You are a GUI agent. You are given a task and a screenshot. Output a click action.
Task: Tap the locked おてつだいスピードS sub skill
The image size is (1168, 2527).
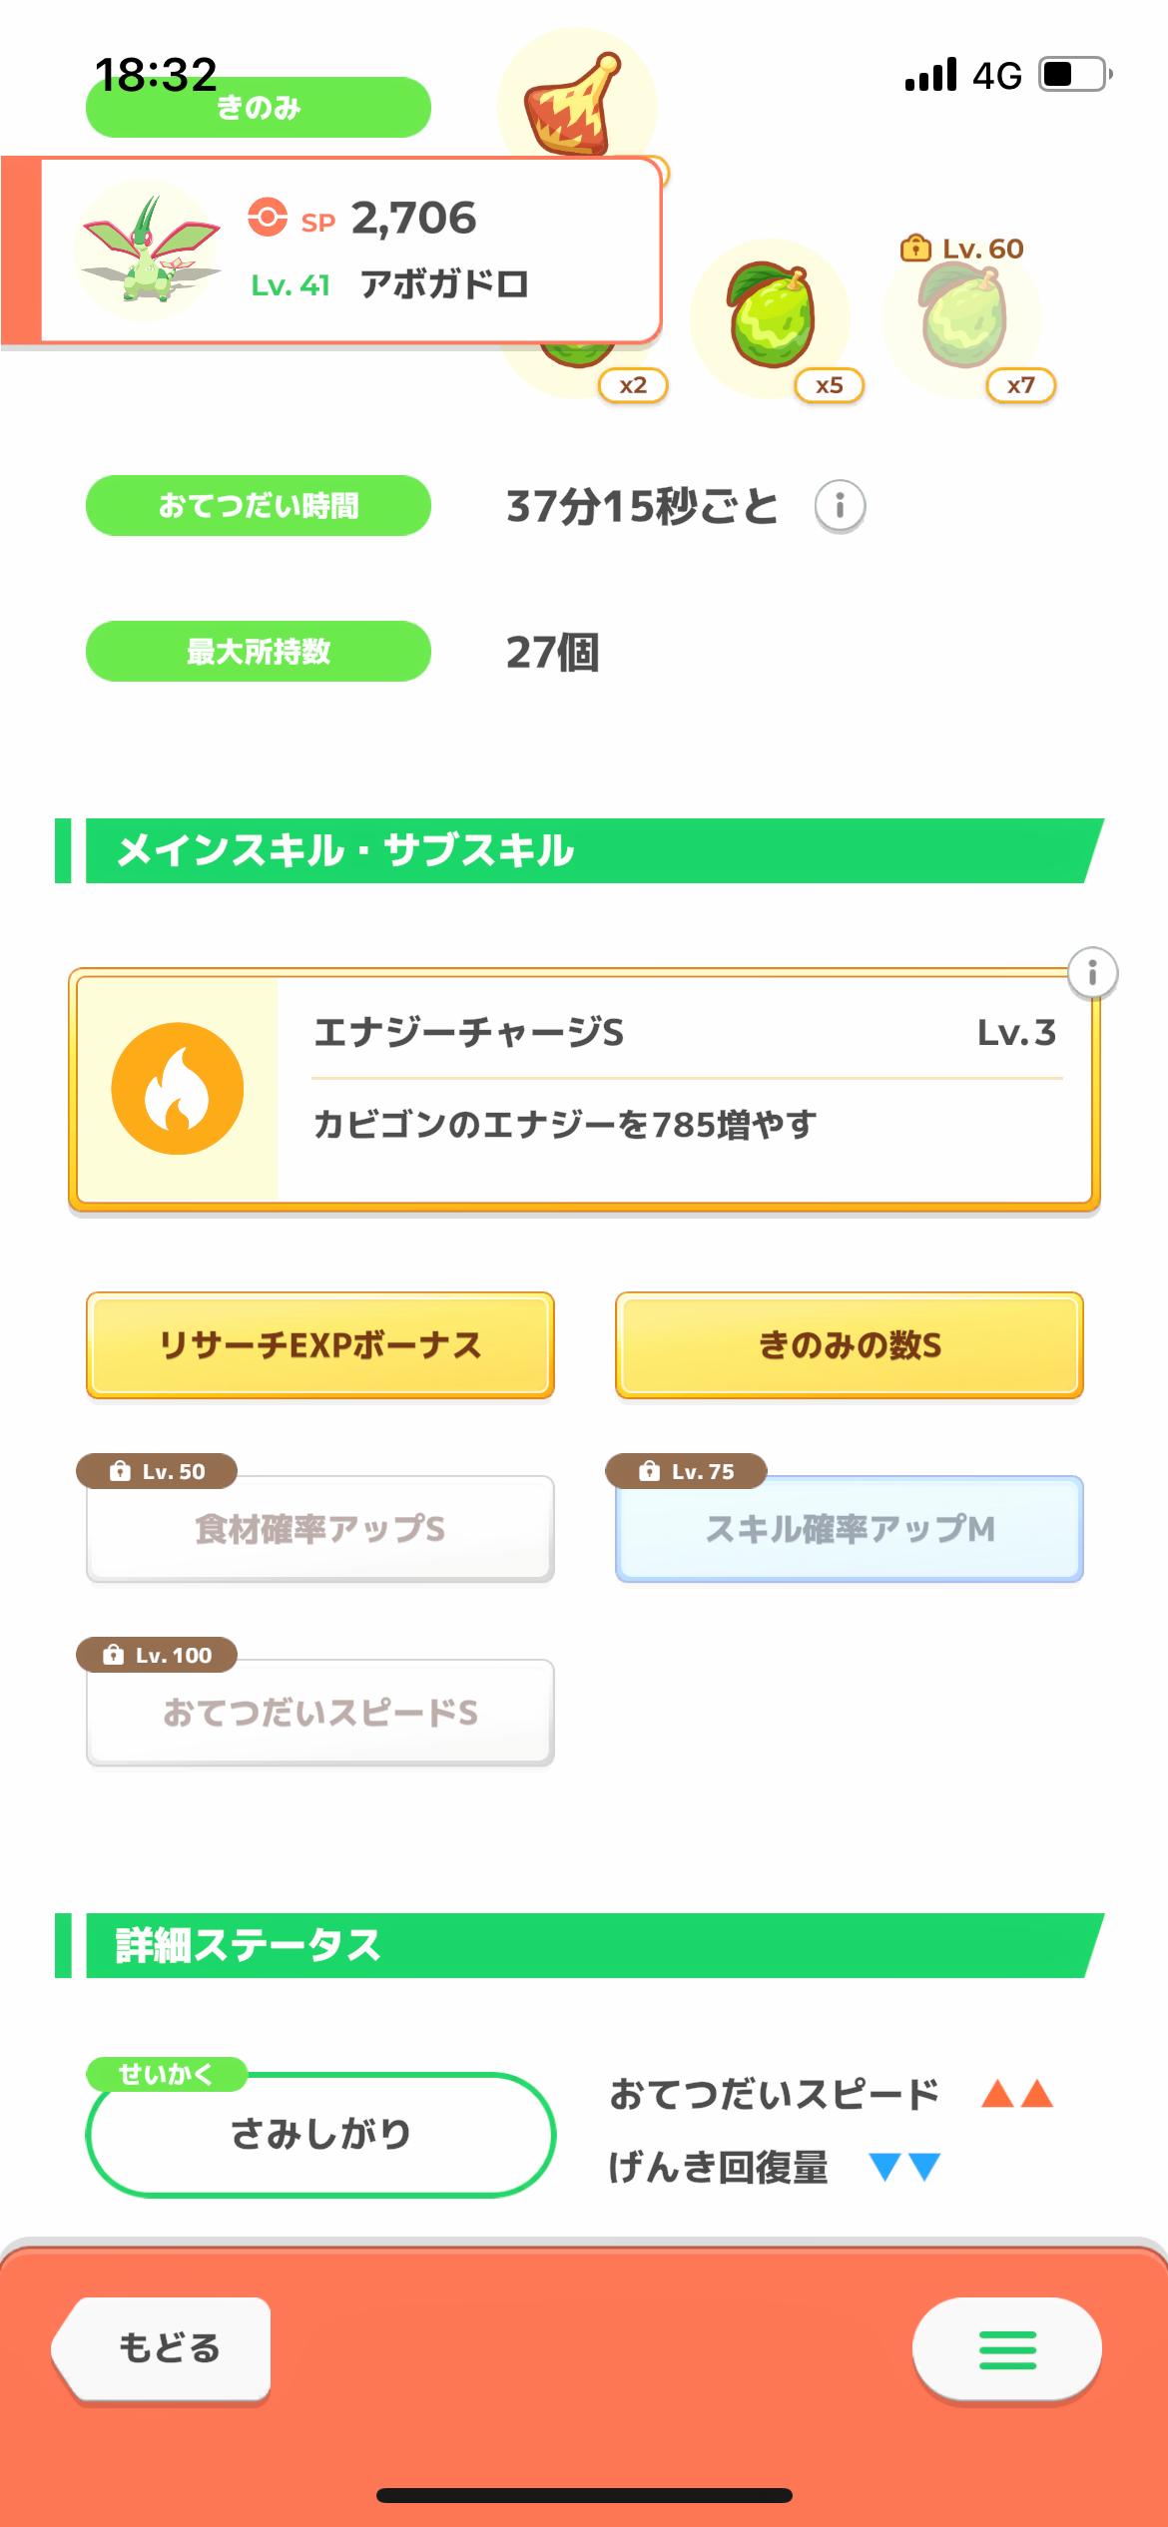click(320, 1713)
